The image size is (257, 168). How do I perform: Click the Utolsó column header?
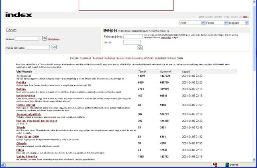(x=186, y=72)
